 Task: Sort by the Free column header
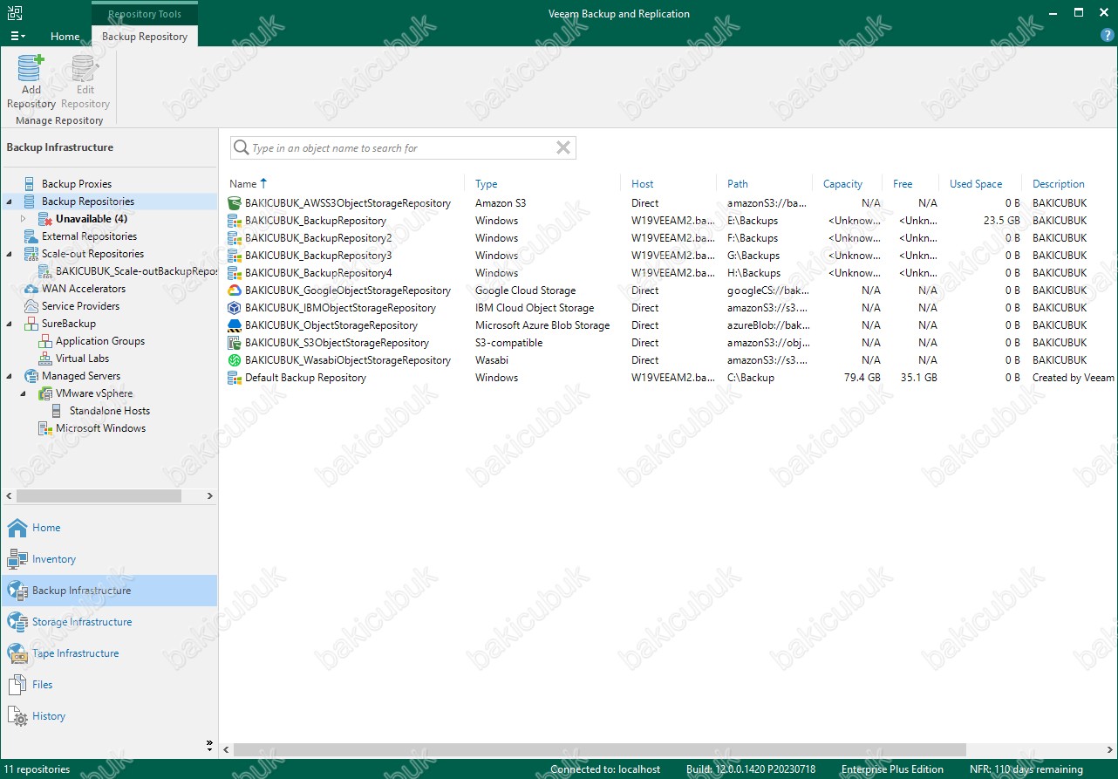[903, 184]
